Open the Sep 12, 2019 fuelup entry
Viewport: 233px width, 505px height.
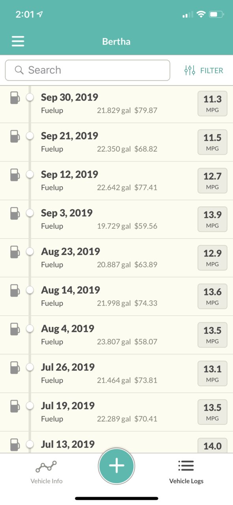coord(116,181)
